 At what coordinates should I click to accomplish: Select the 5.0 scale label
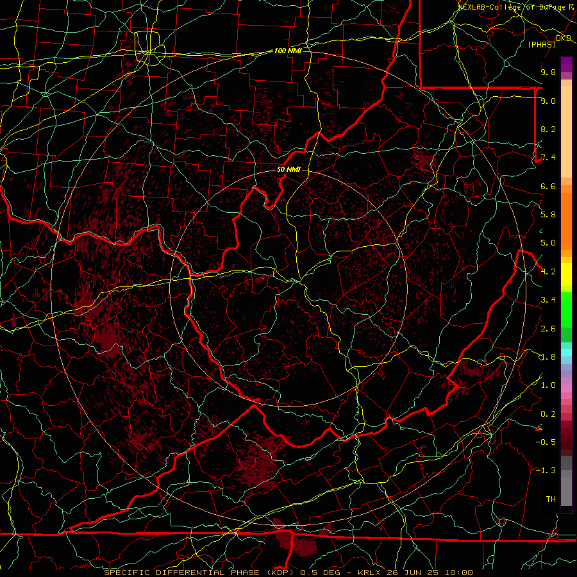(548, 243)
